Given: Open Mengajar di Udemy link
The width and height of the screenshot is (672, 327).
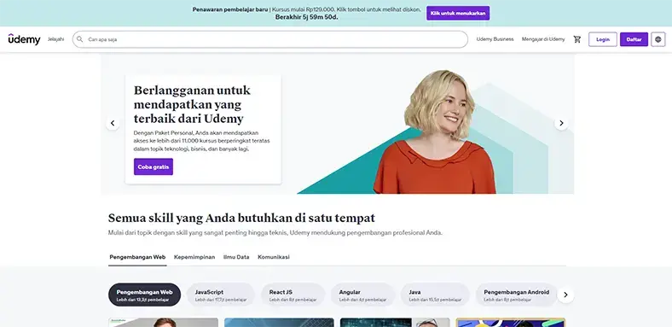Looking at the screenshot, I should pyautogui.click(x=543, y=39).
